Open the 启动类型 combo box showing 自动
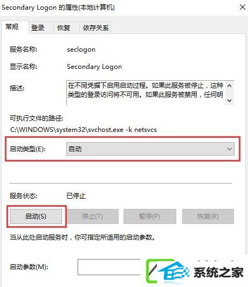The image size is (248, 287). 150,149
